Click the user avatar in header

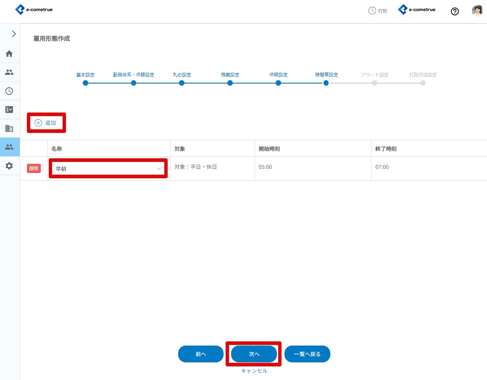(477, 11)
